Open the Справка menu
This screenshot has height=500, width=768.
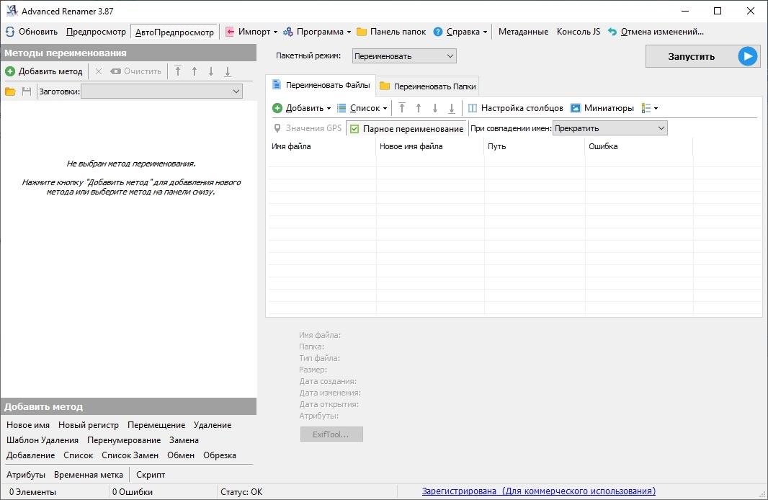click(x=460, y=32)
